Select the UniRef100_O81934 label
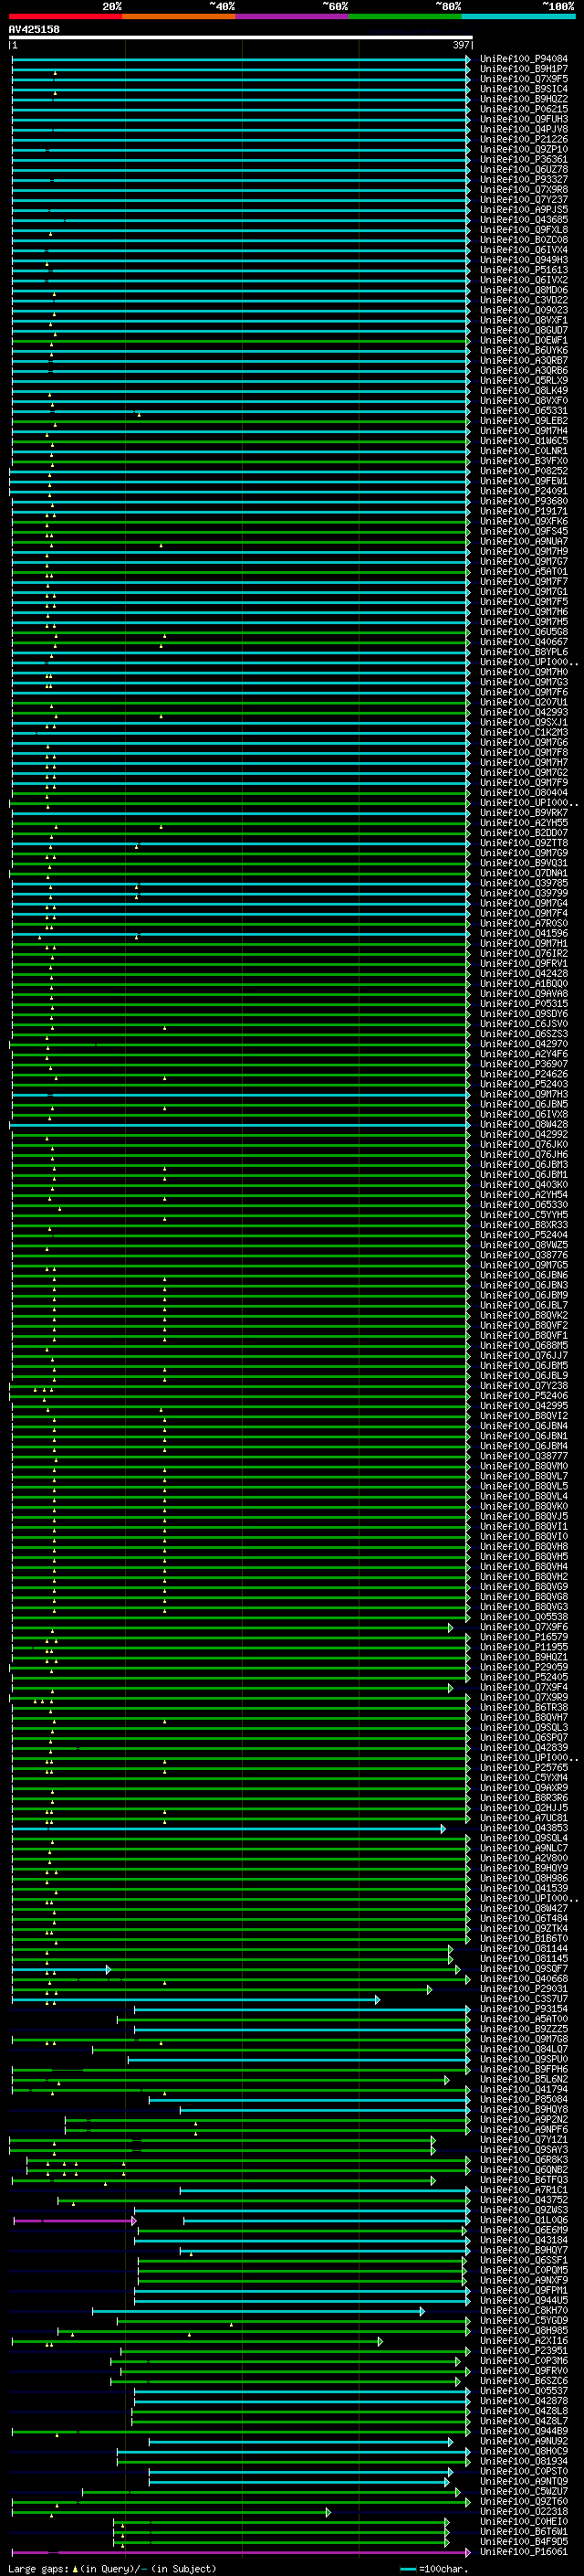Viewport: 584px width, 2576px height. [524, 2461]
